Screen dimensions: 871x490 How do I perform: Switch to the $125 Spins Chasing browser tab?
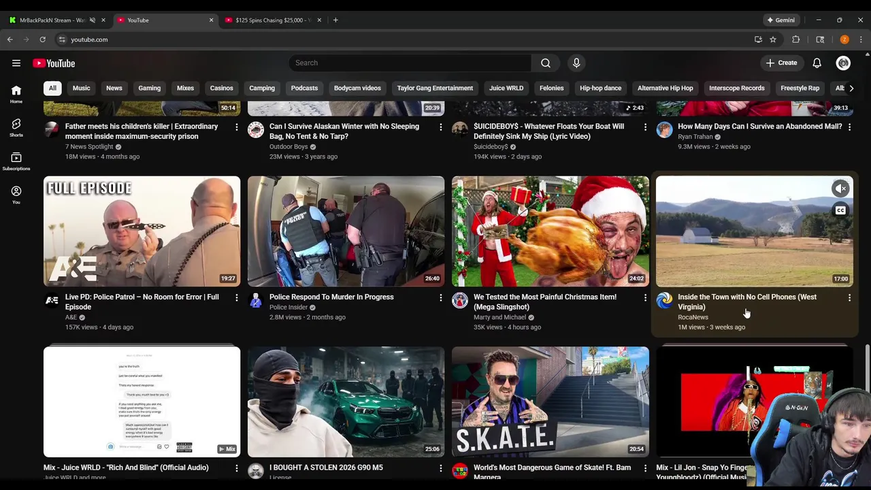pos(272,20)
